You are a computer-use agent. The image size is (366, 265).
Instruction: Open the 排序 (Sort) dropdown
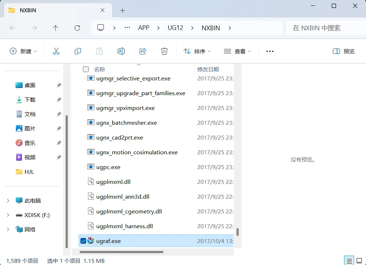click(x=197, y=51)
